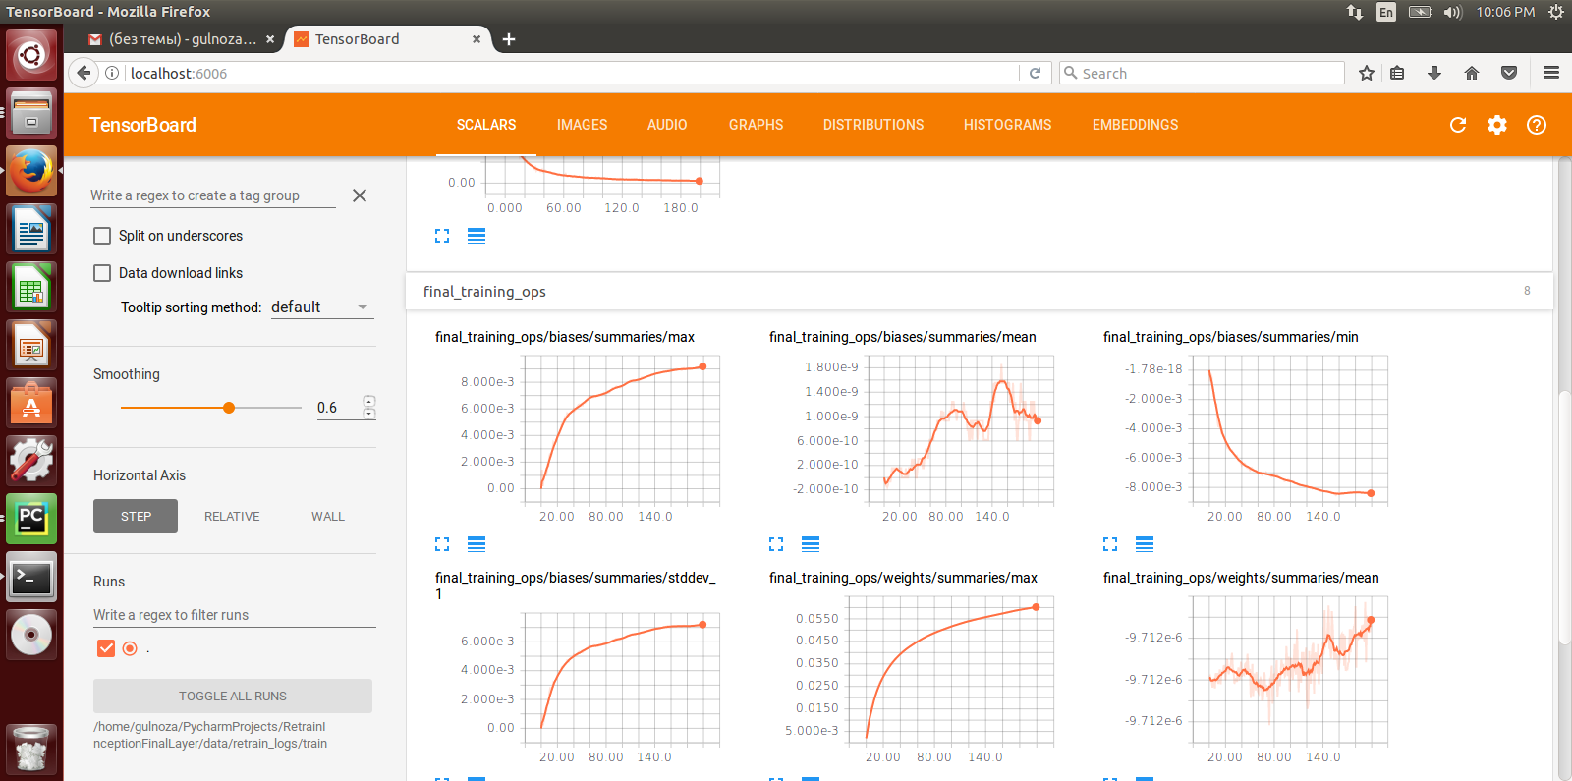Clear the tag group regex with X
The image size is (1572, 781).
pyautogui.click(x=360, y=195)
